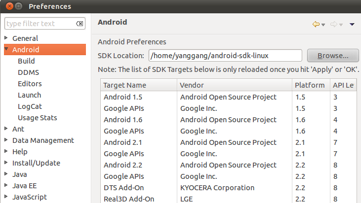Collapse the Android preferences node
This screenshot has width=361, height=203.
click(6, 49)
